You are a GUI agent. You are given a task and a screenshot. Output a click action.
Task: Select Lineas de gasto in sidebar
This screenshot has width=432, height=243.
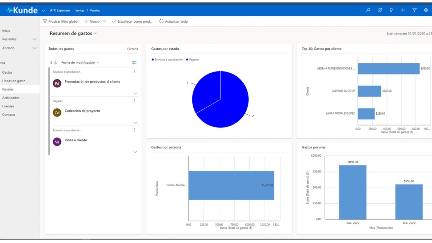(x=14, y=81)
